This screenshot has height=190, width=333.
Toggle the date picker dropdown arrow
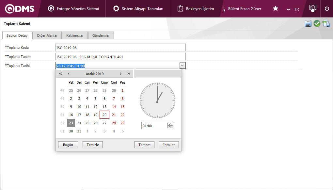pos(182,66)
